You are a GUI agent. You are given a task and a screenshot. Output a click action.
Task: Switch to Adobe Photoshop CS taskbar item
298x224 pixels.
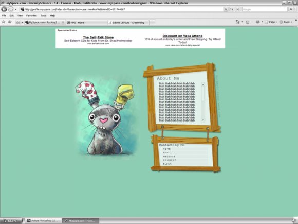coord(43,221)
